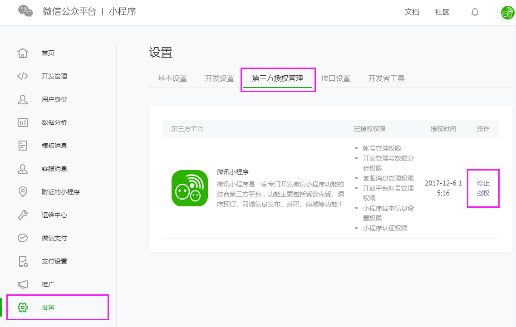Open the account avatar menu

click(507, 13)
